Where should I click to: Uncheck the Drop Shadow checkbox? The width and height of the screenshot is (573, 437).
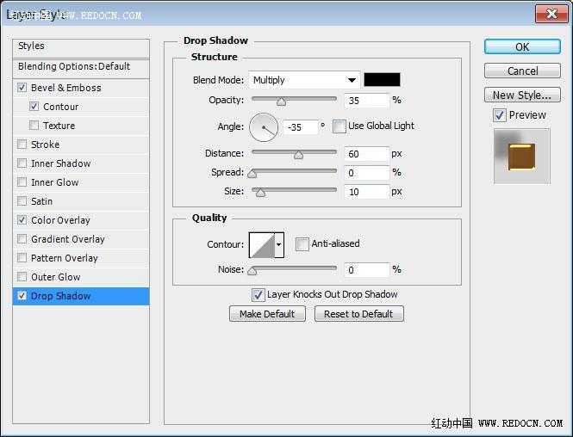(x=22, y=296)
